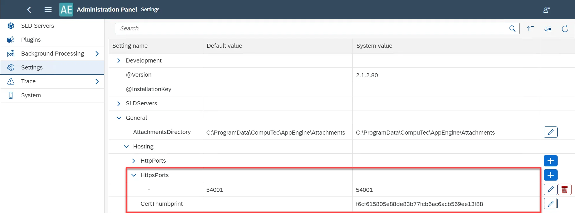Toggle the hamburger navigation menu

(x=48, y=10)
